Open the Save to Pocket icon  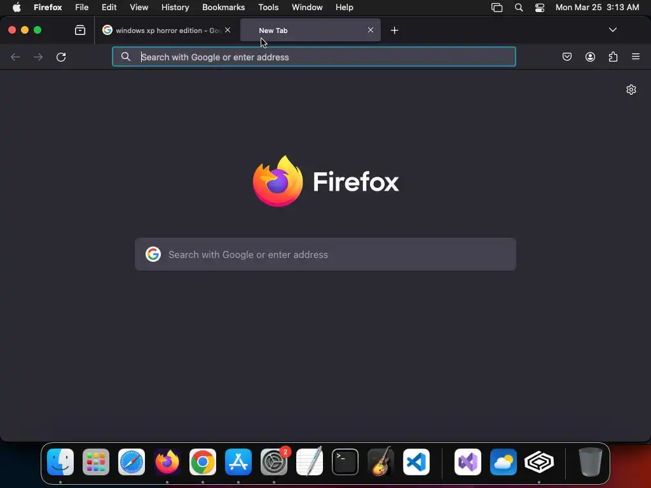pos(567,57)
